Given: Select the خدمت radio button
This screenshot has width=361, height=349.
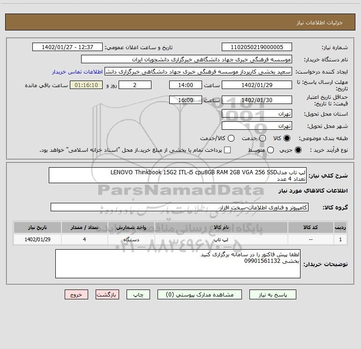Looking at the screenshot, I should 263,138.
